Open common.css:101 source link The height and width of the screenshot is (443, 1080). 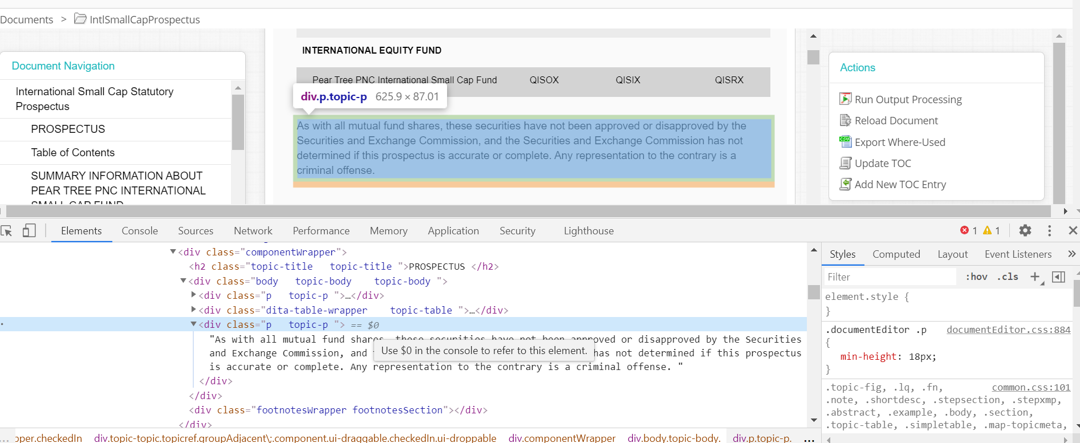click(x=1031, y=387)
